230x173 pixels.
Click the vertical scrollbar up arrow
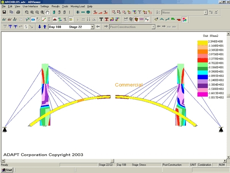(x=228, y=34)
